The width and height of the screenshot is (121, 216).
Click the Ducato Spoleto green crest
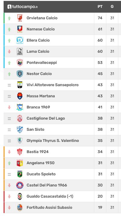click(20, 174)
